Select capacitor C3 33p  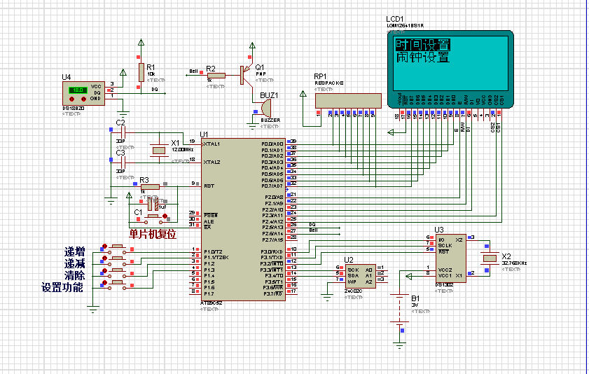point(122,162)
